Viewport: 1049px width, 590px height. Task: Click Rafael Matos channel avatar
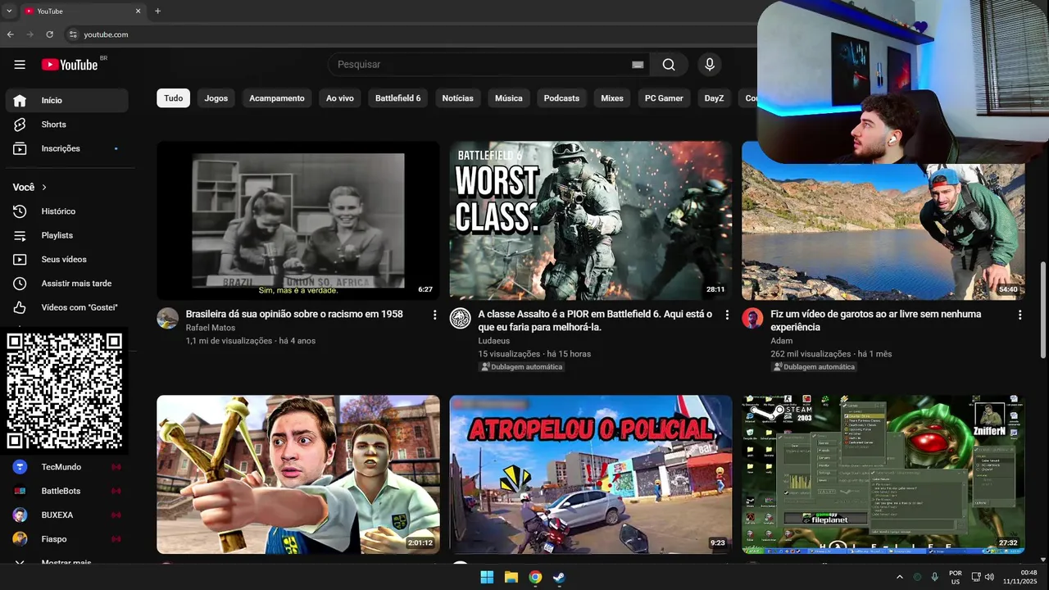168,319
